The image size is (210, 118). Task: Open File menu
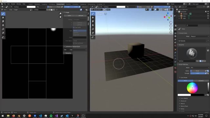tap(5, 4)
